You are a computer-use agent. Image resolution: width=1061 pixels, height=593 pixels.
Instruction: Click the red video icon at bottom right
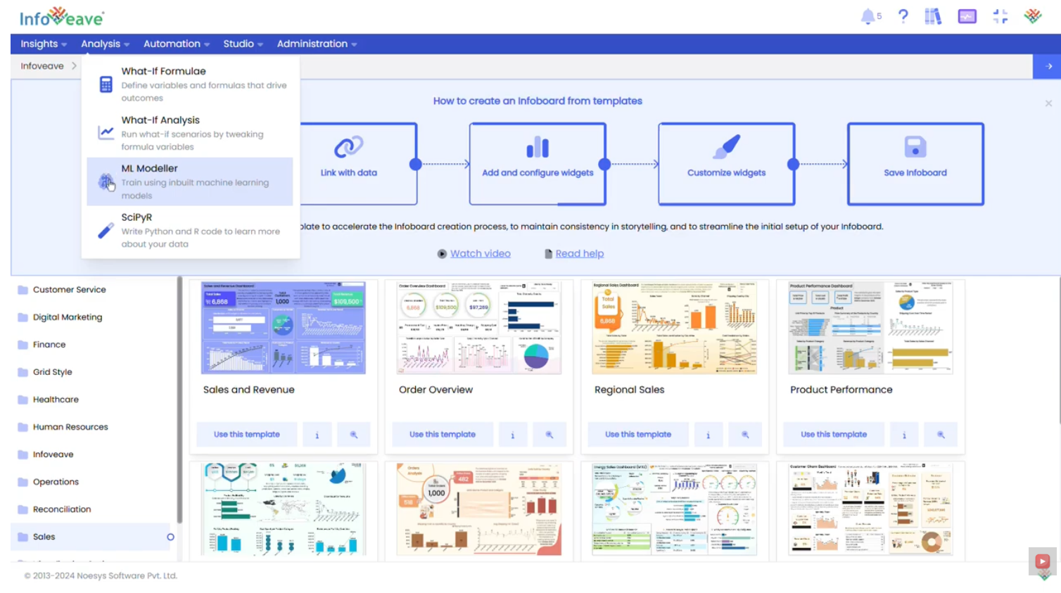click(x=1042, y=561)
